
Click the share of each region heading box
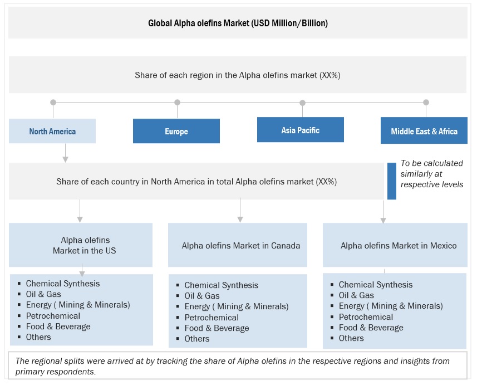238,75
